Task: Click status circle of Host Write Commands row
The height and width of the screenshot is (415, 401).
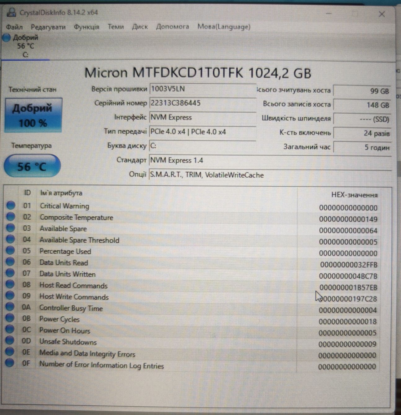Action: coord(10,296)
